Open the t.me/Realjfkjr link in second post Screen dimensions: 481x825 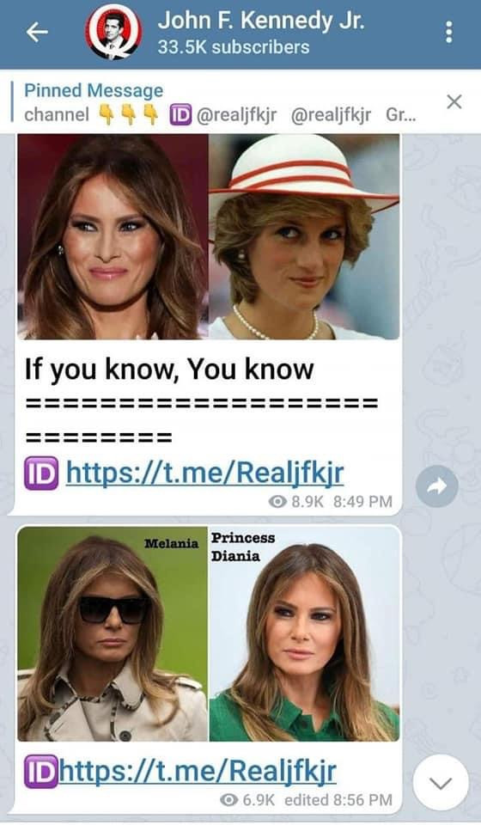click(x=198, y=772)
